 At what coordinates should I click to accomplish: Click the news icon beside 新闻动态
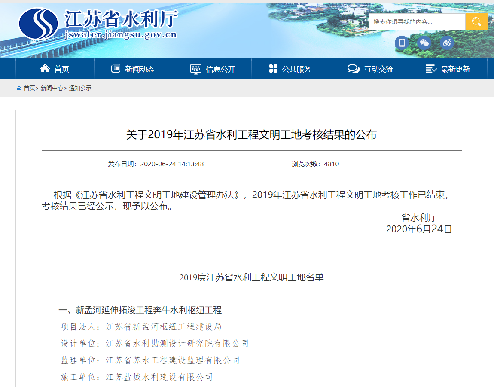(116, 68)
